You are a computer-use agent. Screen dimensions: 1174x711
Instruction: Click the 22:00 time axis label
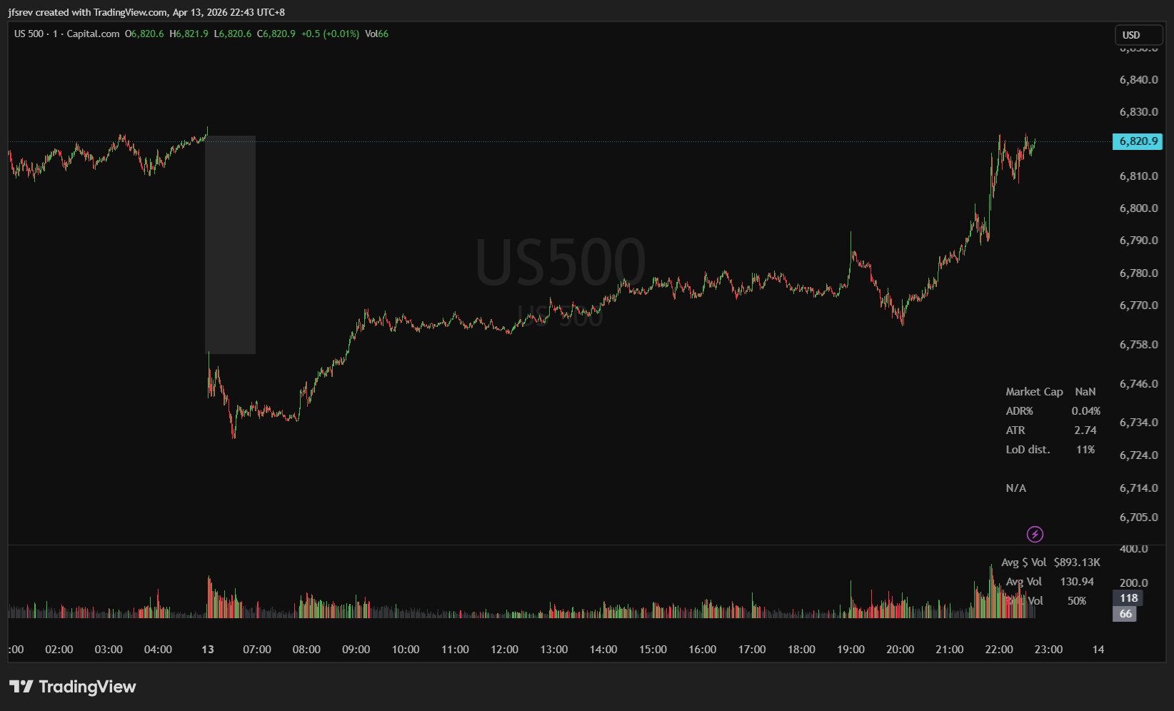[x=998, y=650]
